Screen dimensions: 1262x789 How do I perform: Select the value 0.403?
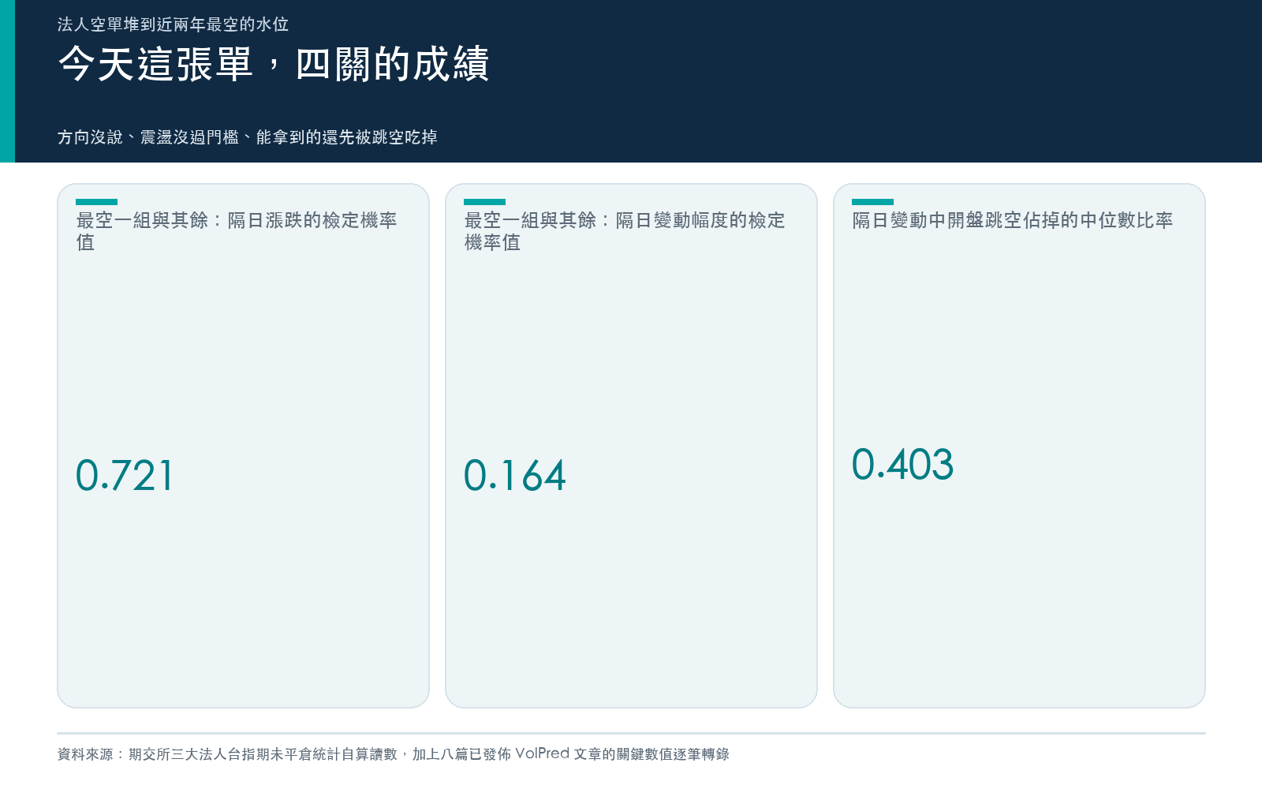902,465
